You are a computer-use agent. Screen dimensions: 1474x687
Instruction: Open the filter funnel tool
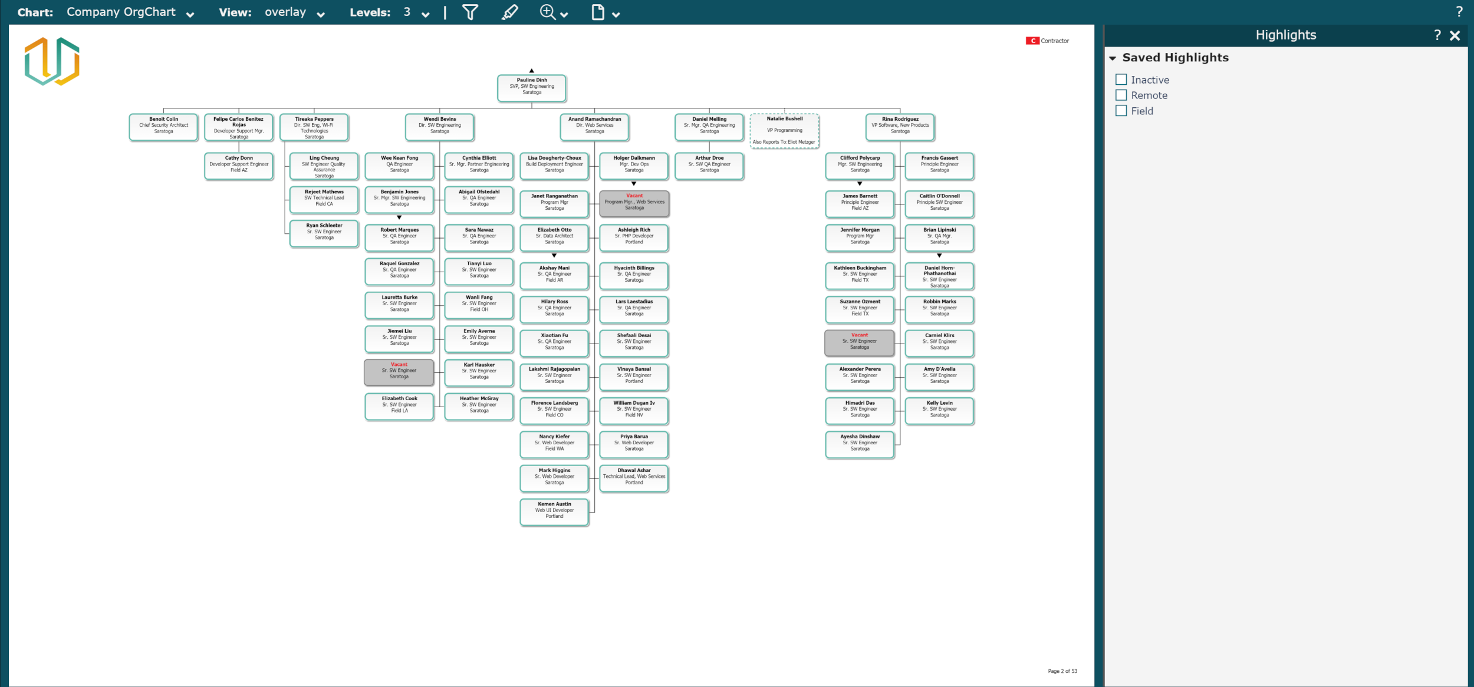point(470,12)
